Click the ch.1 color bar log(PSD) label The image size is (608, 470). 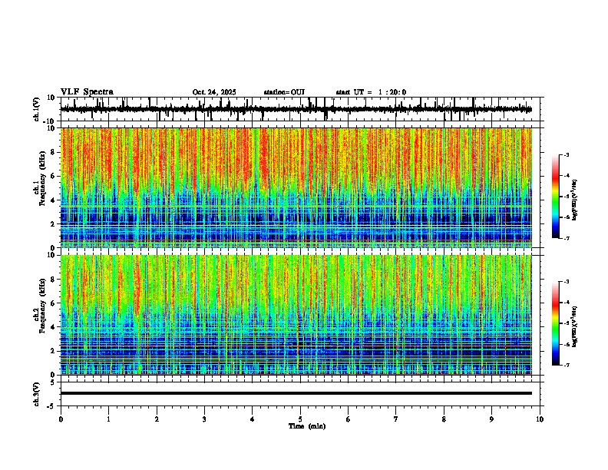(574, 200)
